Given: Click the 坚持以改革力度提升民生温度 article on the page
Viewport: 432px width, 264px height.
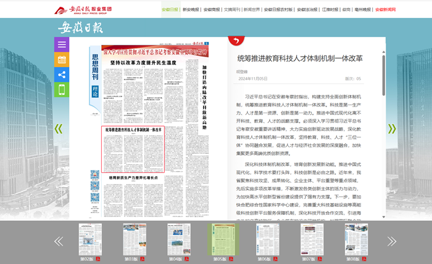Looking at the screenshot, I should point(144,62).
